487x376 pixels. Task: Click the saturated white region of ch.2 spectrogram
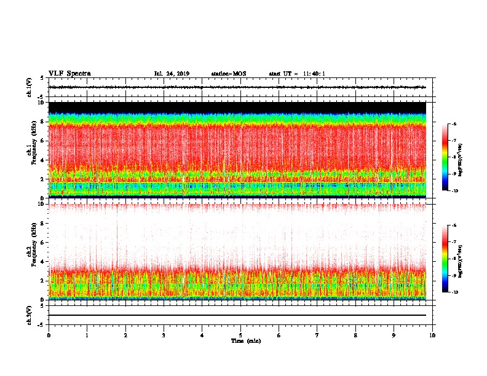pos(237,236)
